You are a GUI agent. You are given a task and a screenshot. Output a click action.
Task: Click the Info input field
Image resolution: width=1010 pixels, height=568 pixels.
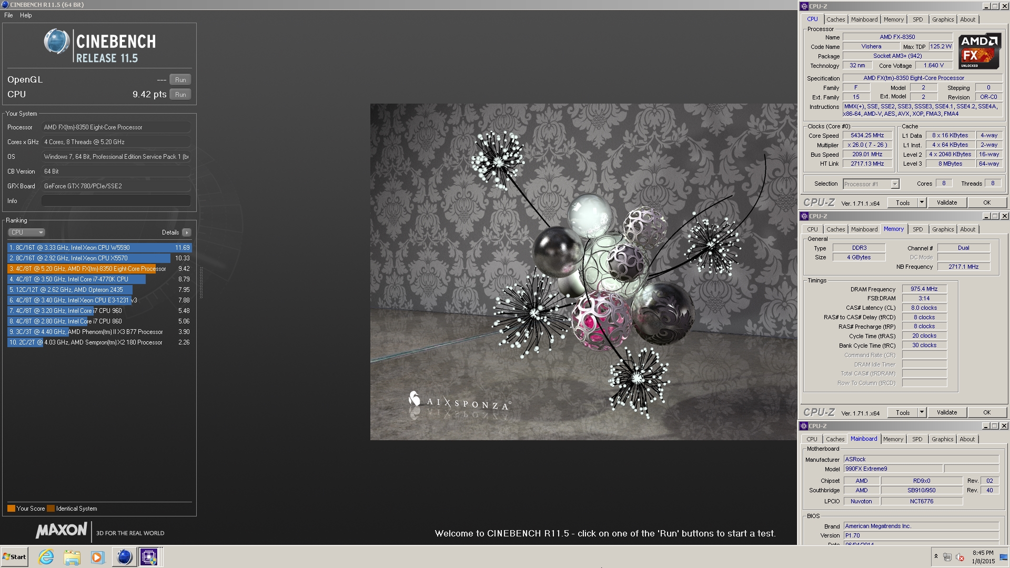[x=116, y=201]
